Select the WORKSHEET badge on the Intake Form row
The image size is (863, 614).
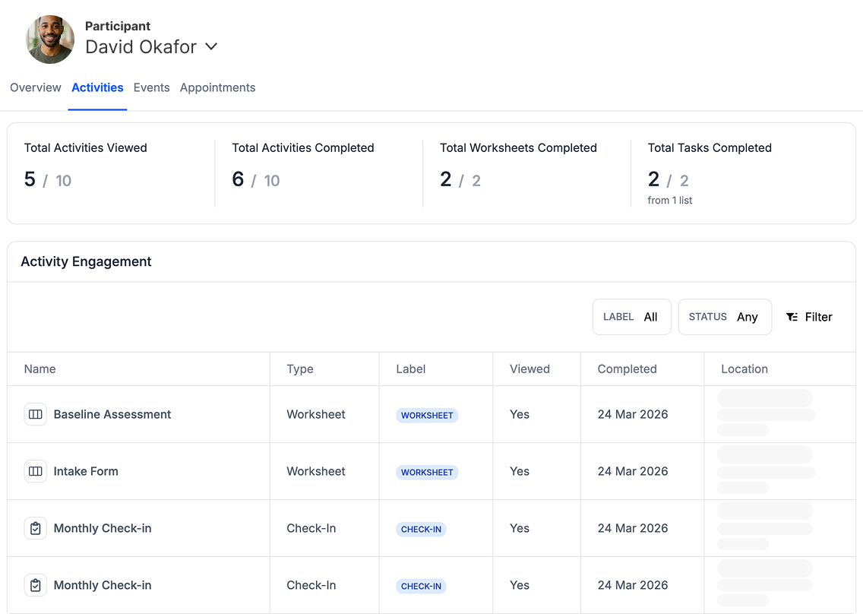[x=427, y=472]
